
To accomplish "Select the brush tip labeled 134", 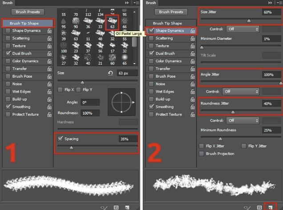I will (100, 12).
